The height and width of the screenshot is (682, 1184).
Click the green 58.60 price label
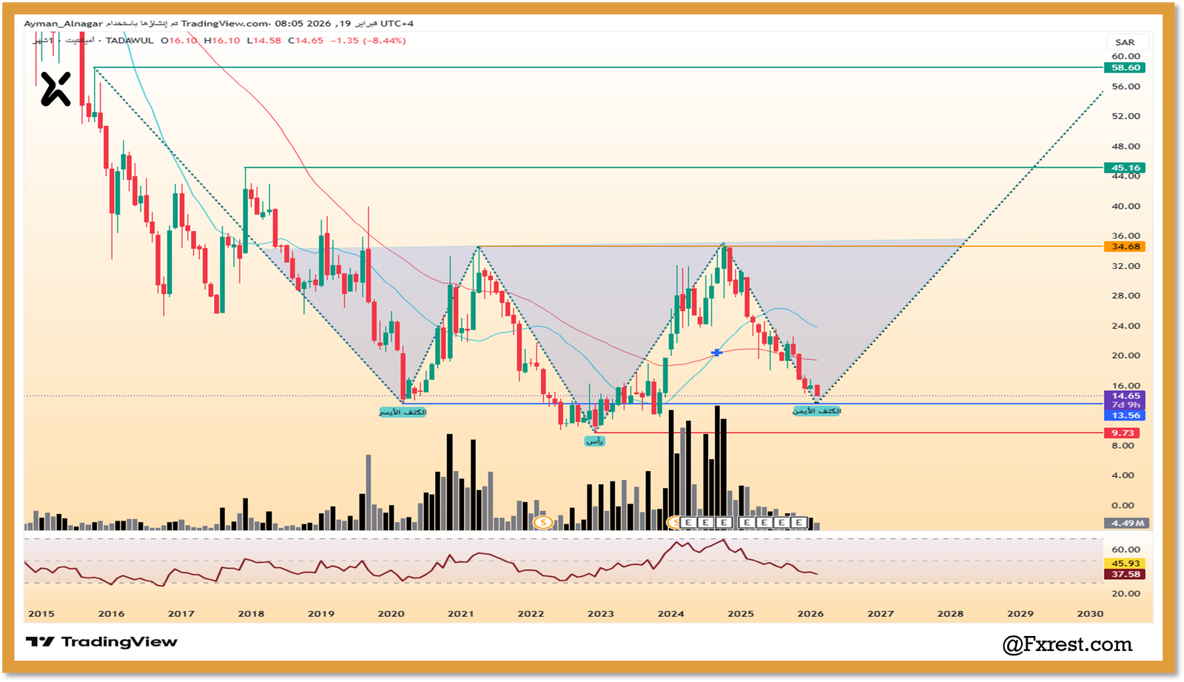point(1125,67)
